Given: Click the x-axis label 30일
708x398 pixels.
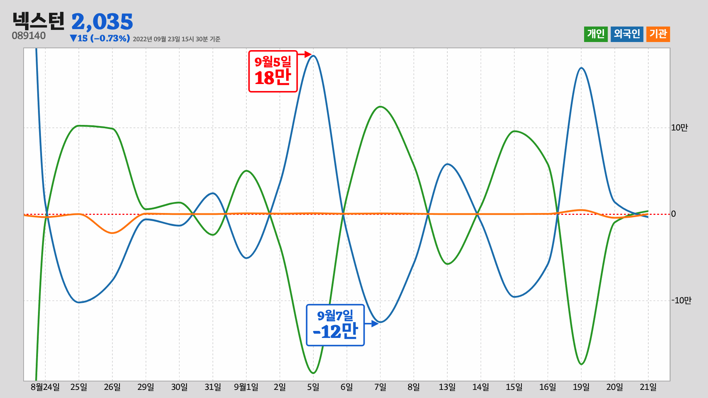Looking at the screenshot, I should [x=179, y=387].
